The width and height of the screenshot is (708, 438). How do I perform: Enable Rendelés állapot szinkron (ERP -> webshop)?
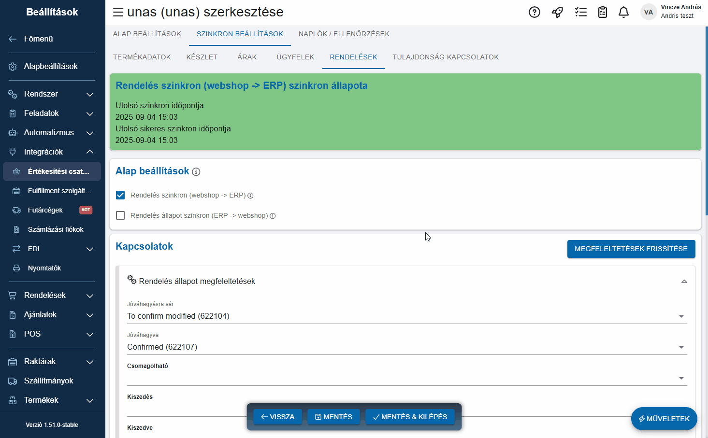pos(120,215)
